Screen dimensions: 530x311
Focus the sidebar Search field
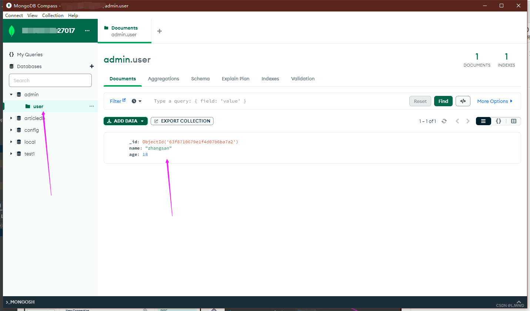tap(50, 80)
